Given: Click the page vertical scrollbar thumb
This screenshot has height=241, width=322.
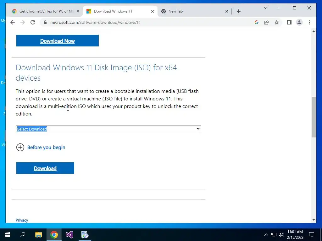Looking at the screenshot, I should (314, 117).
